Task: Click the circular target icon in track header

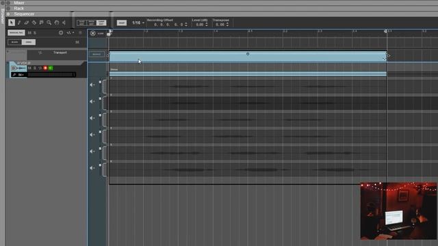Action: pyautogui.click(x=61, y=33)
